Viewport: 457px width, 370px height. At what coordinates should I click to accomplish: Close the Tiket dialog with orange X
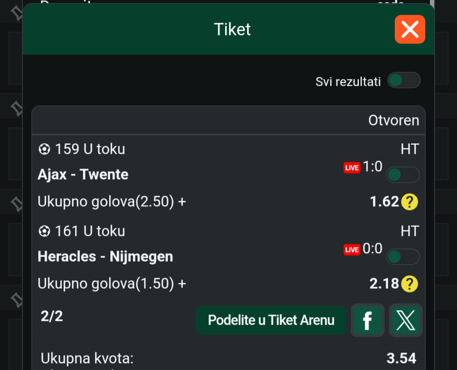coord(410,29)
